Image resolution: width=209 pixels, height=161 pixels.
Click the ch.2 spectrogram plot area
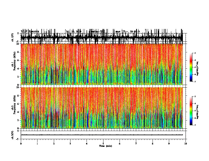102,108
